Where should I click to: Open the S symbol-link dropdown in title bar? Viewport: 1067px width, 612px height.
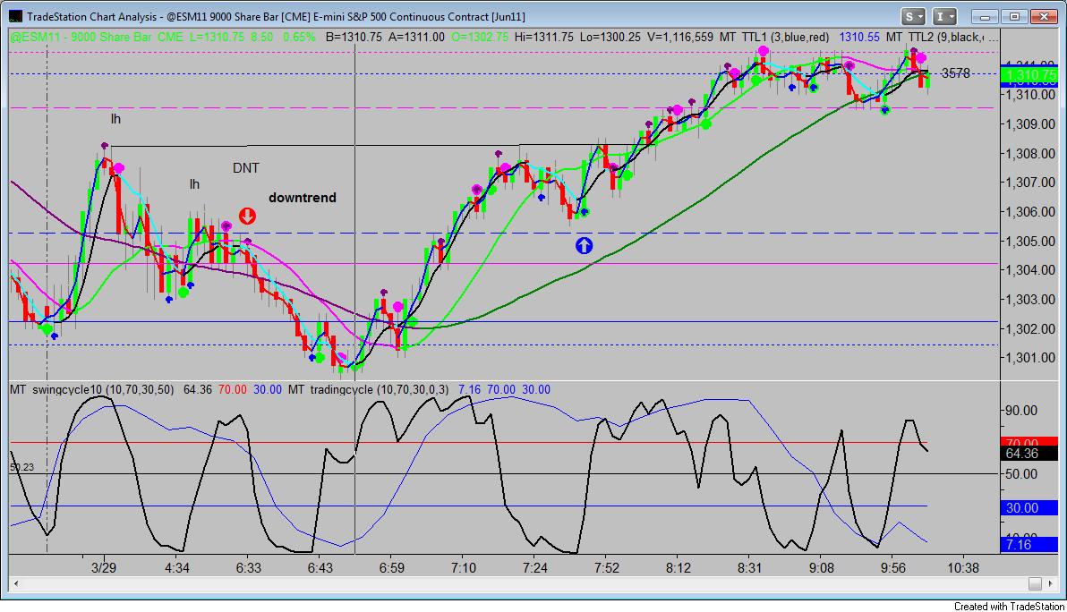tap(914, 16)
